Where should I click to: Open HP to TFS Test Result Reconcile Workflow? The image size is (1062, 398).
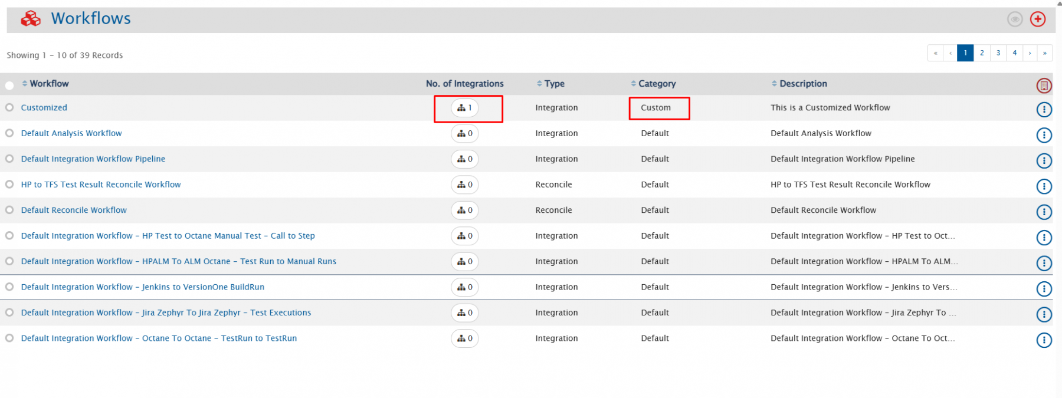[x=101, y=185]
